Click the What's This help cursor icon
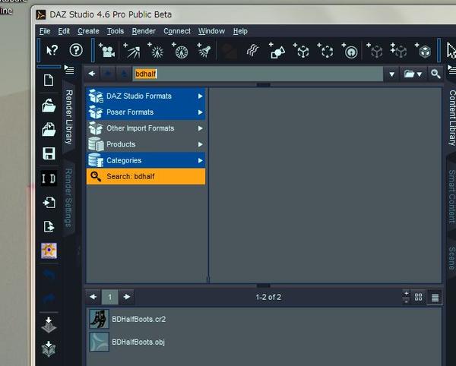The height and width of the screenshot is (366, 456). [52, 51]
